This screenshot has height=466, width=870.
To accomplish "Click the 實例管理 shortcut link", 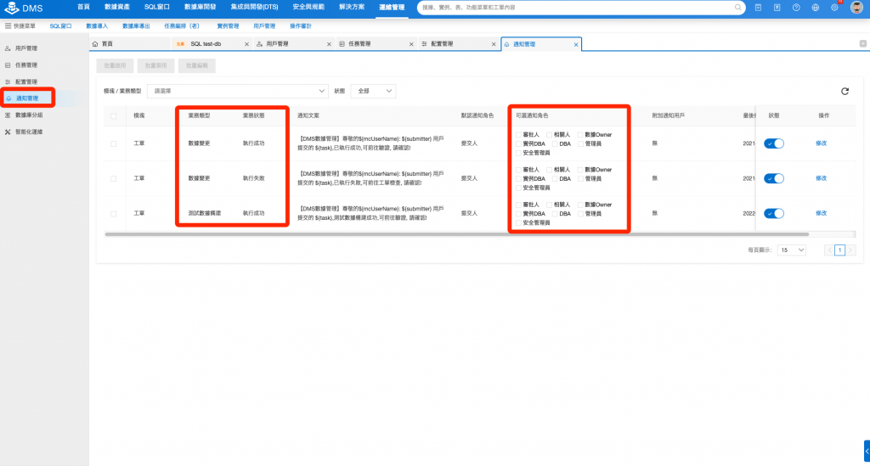I will coord(228,26).
